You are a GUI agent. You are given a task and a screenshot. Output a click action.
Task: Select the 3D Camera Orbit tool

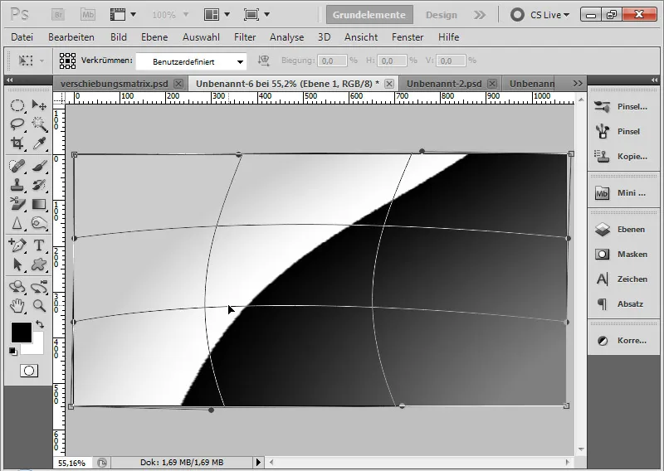pos(39,287)
